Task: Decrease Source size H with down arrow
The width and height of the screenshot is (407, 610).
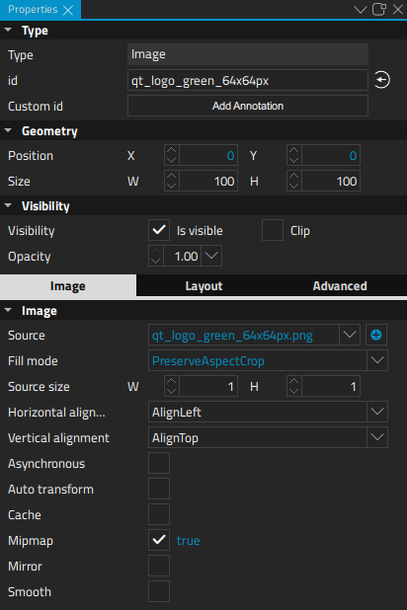Action: (294, 391)
